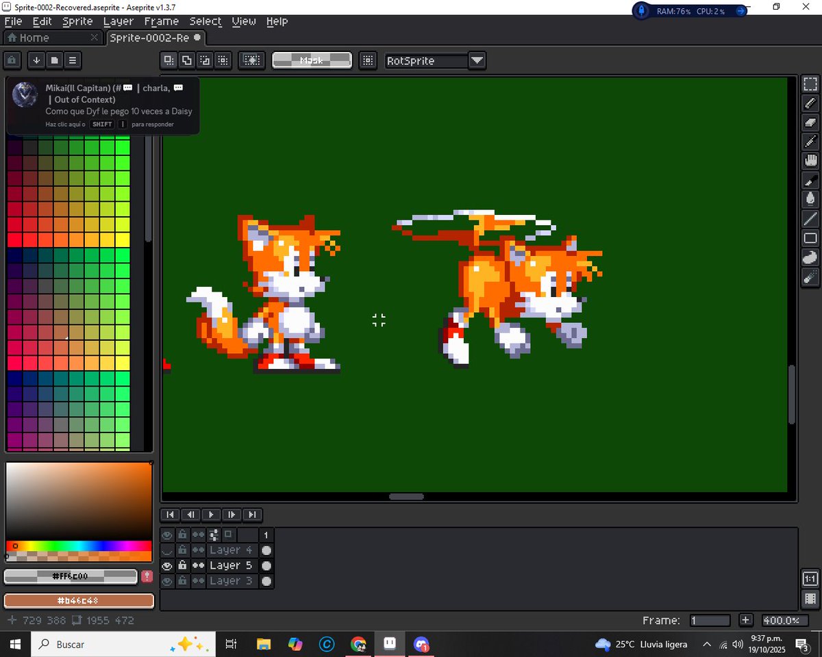
Task: Expand the hamburger menu on the top-left toolbar
Action: click(x=72, y=60)
